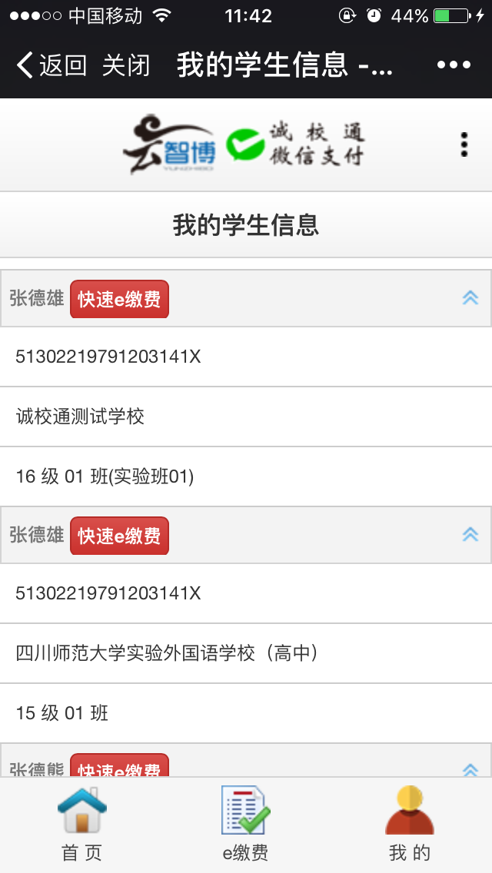Tap second 快速e缴费 red button
This screenshot has width=492, height=873.
119,536
